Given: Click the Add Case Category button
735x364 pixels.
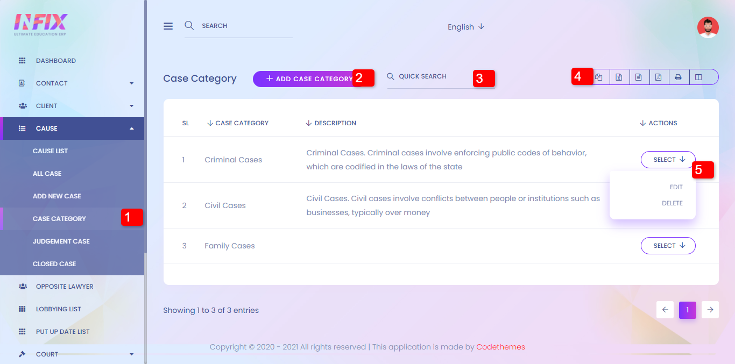Looking at the screenshot, I should click(x=304, y=79).
